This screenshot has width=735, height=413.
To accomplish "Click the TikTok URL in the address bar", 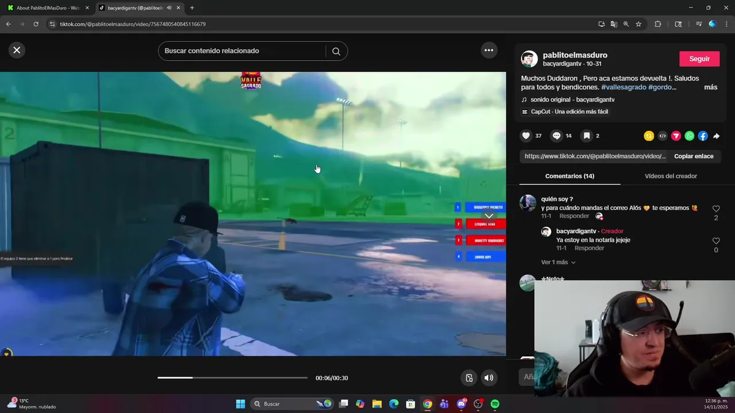I will (x=133, y=24).
